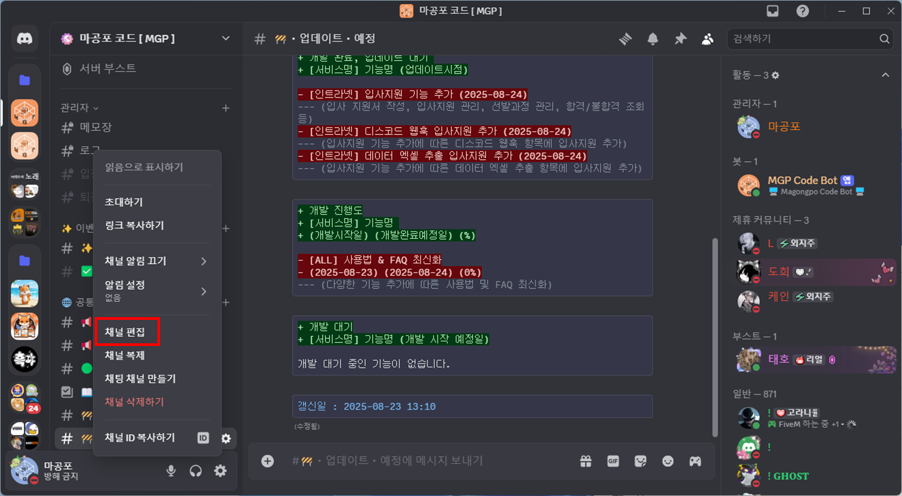Toggle the member list icon
902x496 pixels.
click(x=708, y=39)
